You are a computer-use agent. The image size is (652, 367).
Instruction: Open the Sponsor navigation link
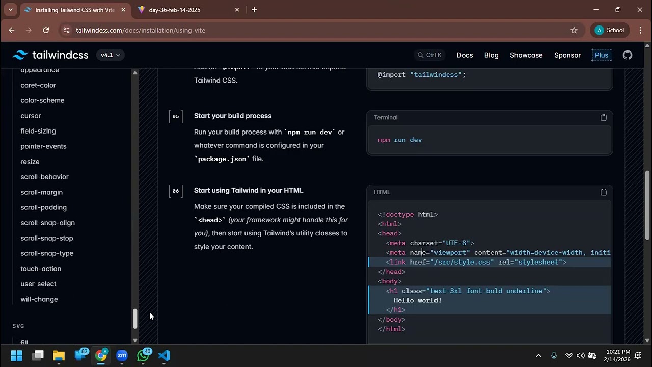[x=567, y=55]
